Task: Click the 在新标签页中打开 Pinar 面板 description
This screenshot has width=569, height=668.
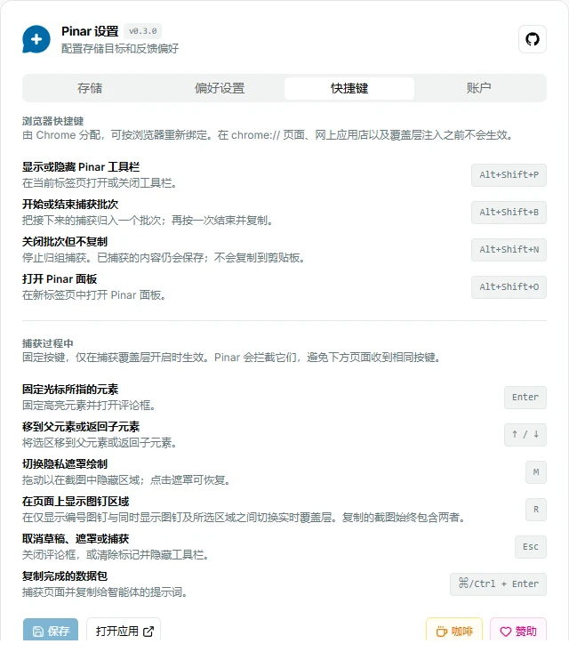Action: click(x=94, y=295)
